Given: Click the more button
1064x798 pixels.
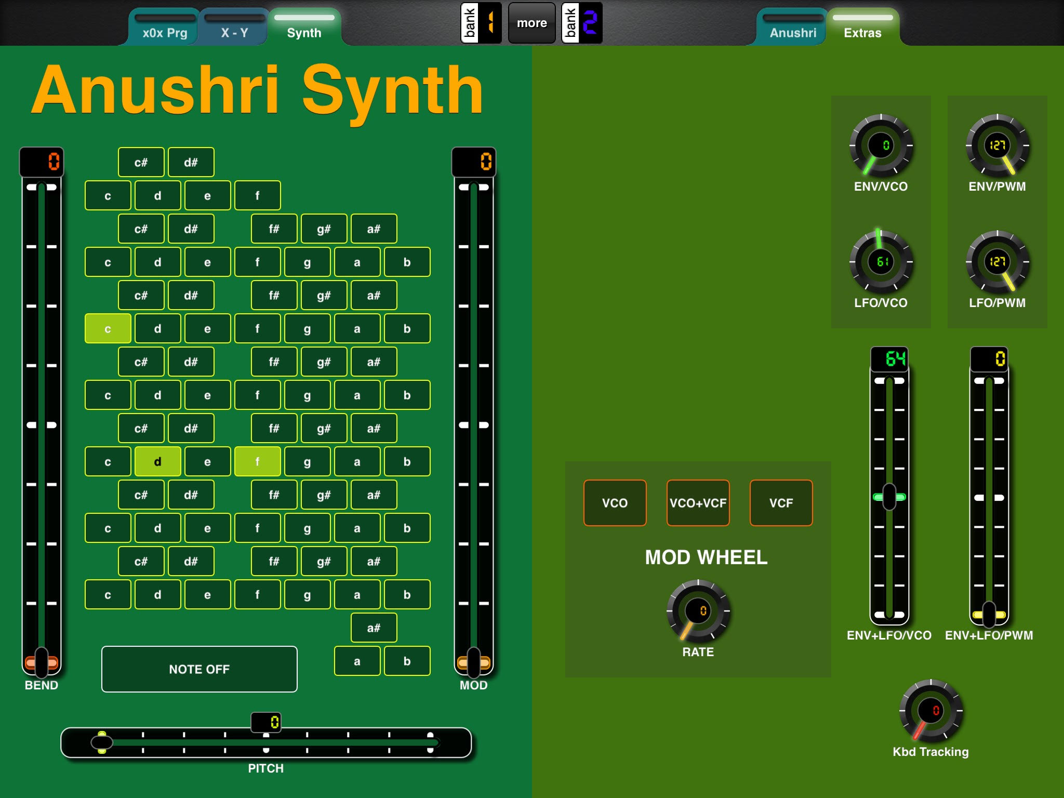Looking at the screenshot, I should coord(531,23).
